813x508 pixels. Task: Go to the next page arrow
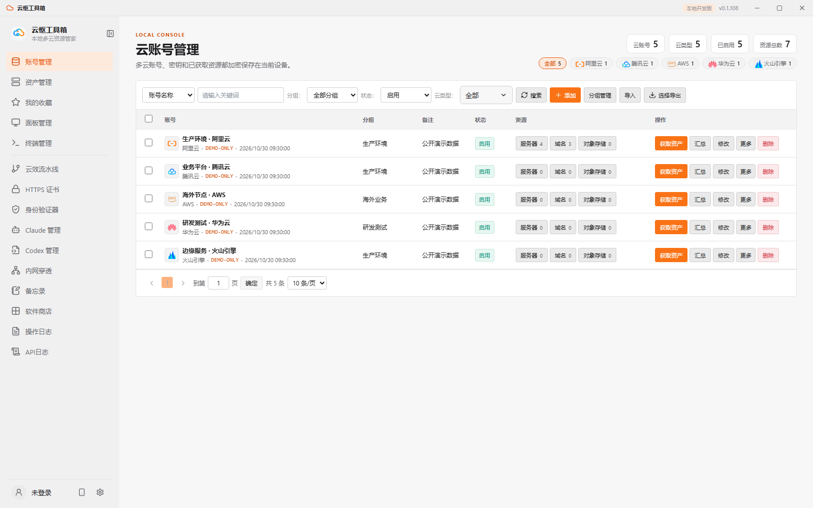click(183, 283)
